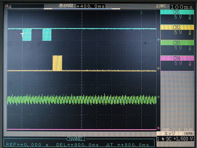
Task: Toggle the NORM trigger mode indicator
Action: pos(189,134)
